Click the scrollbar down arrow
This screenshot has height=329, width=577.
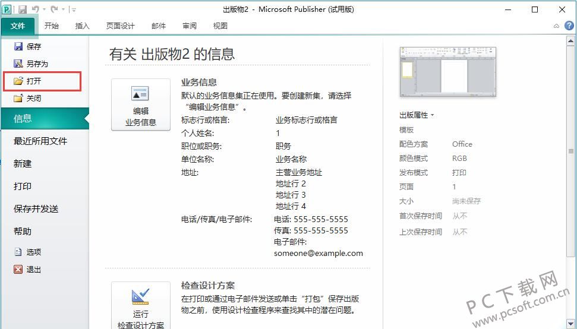[570, 324]
